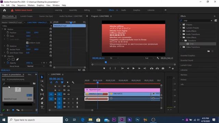
Task: Open the Lumetri Color panel
Action: click(186, 65)
